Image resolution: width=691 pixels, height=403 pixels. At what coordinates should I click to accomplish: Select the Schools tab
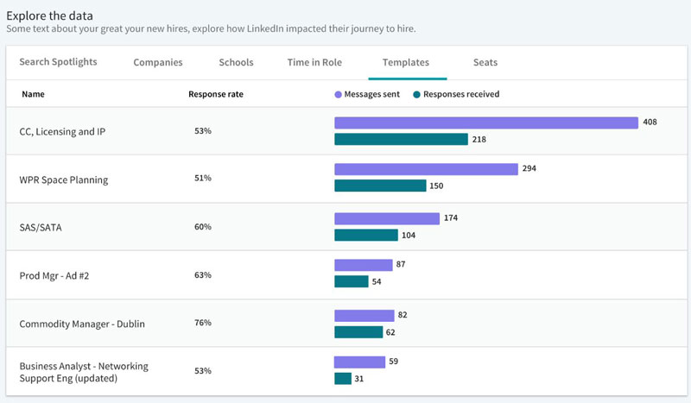(x=236, y=62)
